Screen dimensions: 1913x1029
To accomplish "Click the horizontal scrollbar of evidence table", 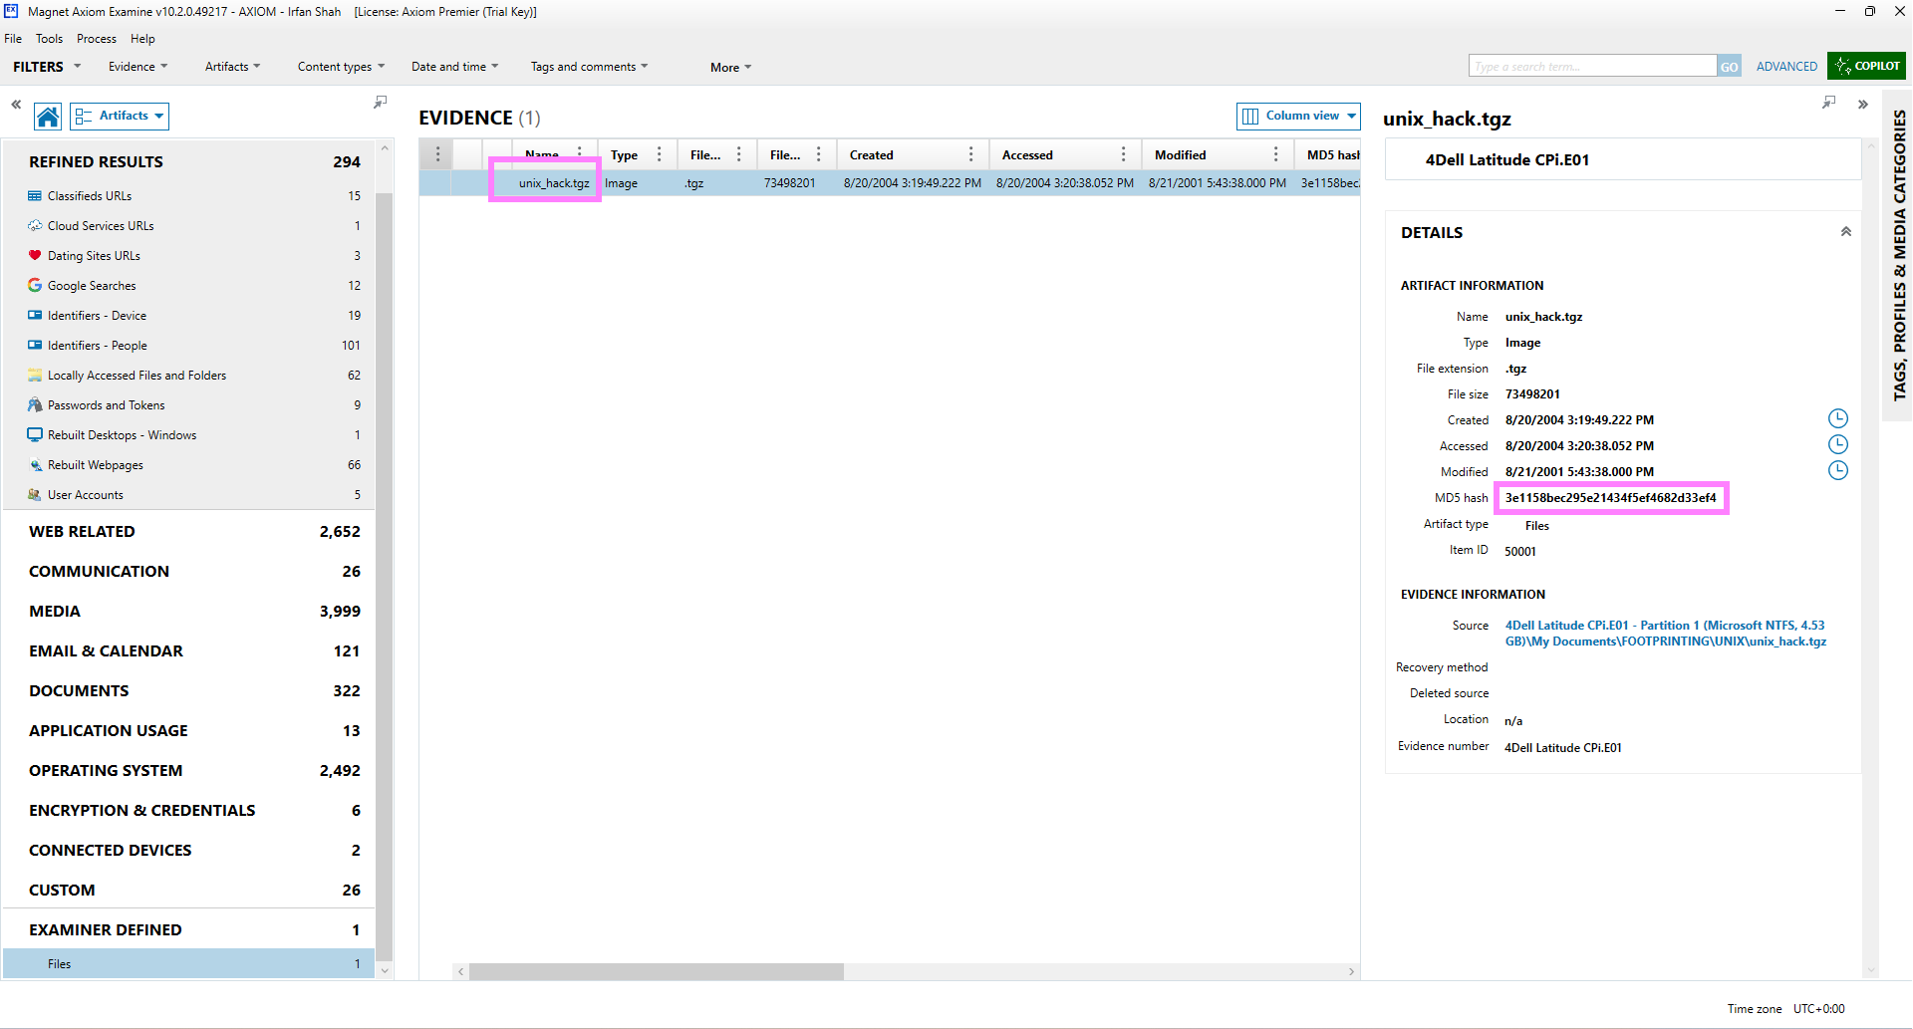I will [657, 971].
